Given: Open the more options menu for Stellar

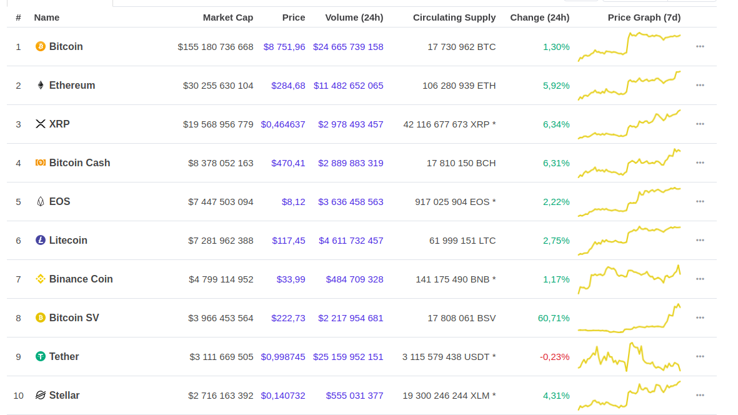Looking at the screenshot, I should click(x=700, y=395).
